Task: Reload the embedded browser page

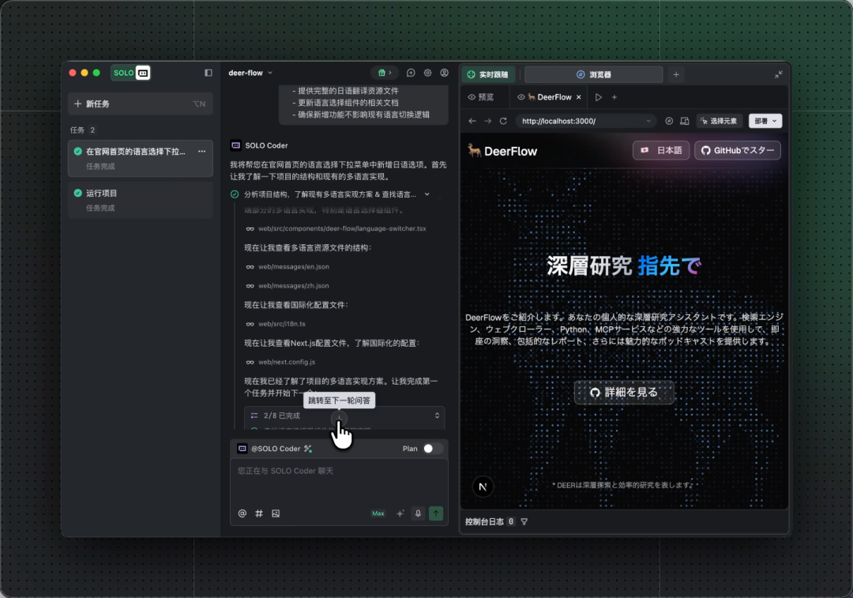Action: [503, 122]
